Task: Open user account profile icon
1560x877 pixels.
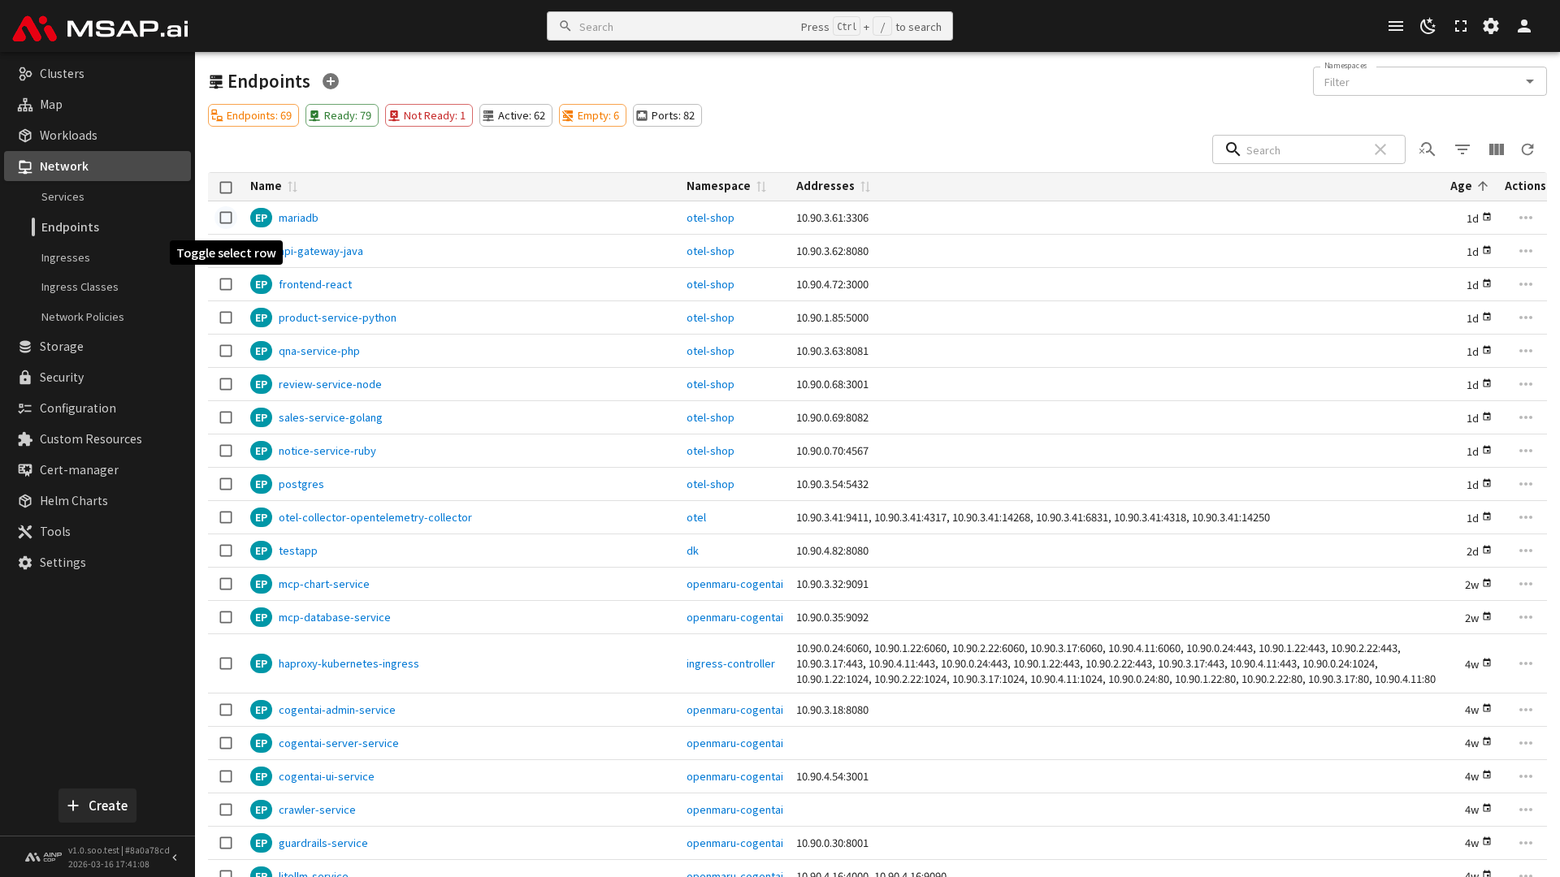Action: pos(1523,26)
